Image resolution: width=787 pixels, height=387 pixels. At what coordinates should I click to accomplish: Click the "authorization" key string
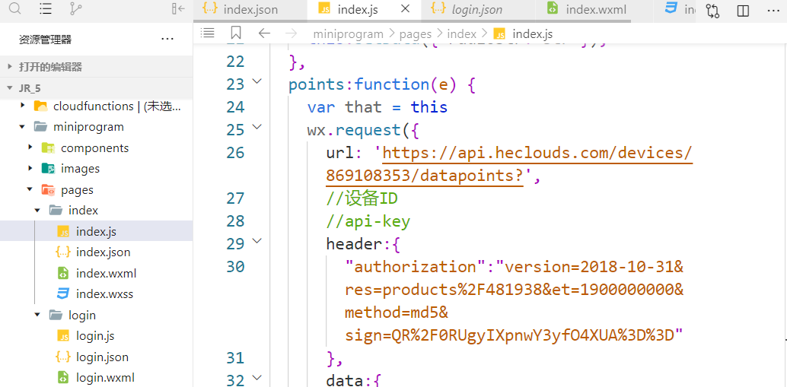(416, 267)
